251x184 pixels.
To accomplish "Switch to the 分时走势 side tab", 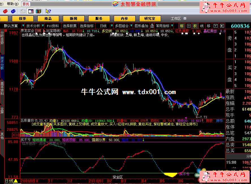I will tap(2, 38).
